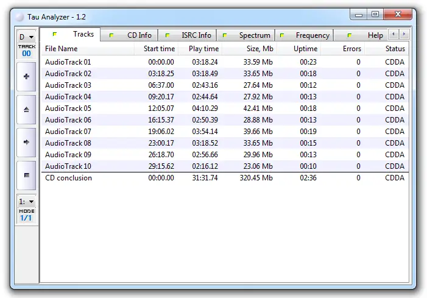Select the AudioTrack 07 row
This screenshot has width=427, height=298.
click(225, 132)
